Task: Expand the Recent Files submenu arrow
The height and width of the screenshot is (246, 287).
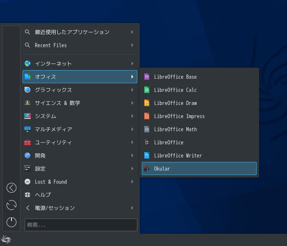Action: pos(132,45)
